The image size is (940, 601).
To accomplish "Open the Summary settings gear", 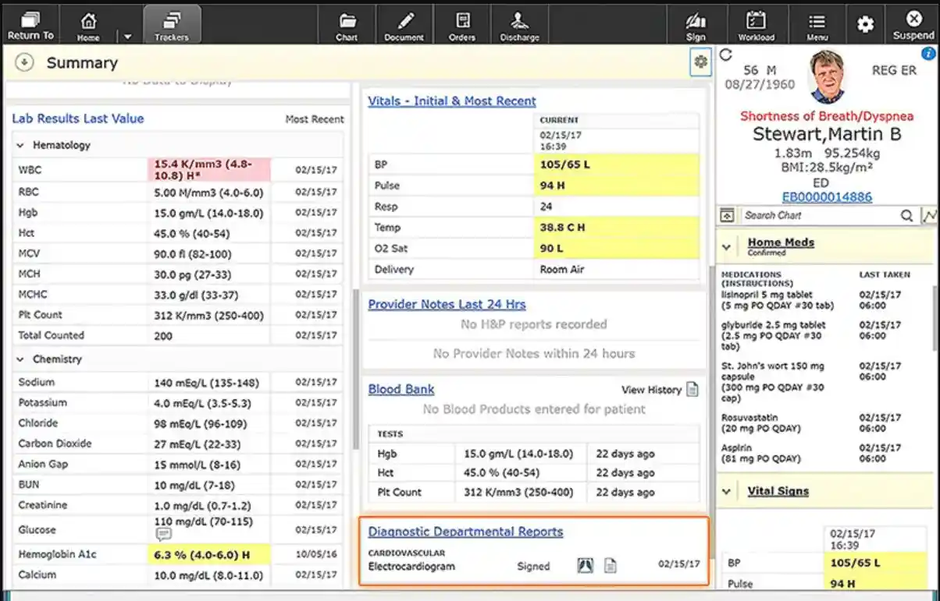I will tap(700, 62).
